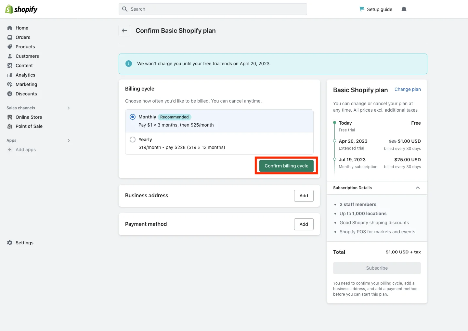Click the Home sidebar icon
Viewport: 468px width, 331px height.
10,28
